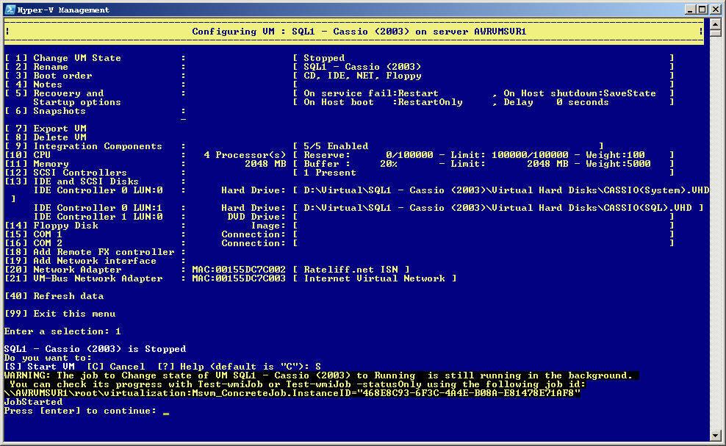
Task: Click the CASSIO(System).VHD path
Action: pyautogui.click(x=506, y=190)
